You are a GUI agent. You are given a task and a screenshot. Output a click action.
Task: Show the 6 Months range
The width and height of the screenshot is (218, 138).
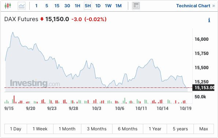point(128,129)
